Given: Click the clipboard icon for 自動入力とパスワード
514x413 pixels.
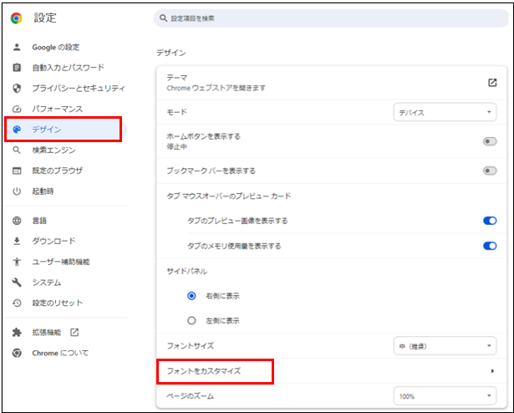Looking at the screenshot, I should (17, 68).
